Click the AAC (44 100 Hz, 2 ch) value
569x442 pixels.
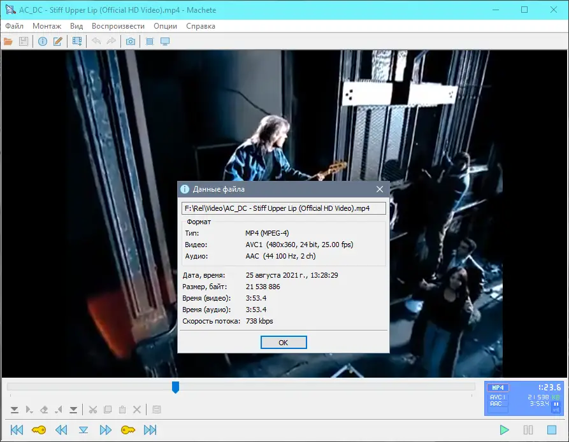pos(280,257)
